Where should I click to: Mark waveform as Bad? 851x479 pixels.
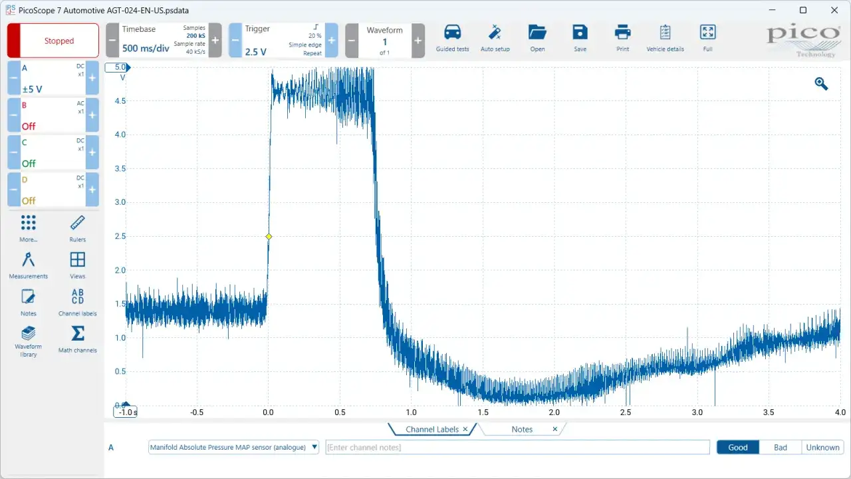pos(780,447)
